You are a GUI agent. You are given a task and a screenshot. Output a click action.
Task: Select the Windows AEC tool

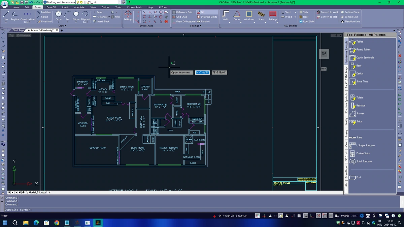coord(249,16)
